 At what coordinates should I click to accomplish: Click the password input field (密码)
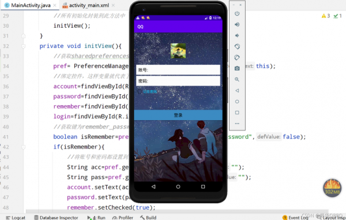click(x=178, y=81)
